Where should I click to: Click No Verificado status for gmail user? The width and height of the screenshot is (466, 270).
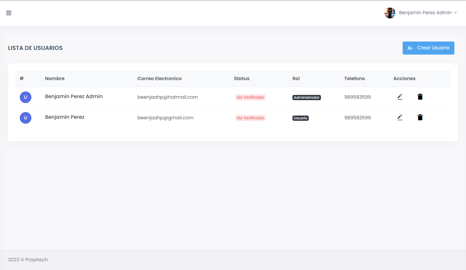click(x=250, y=118)
